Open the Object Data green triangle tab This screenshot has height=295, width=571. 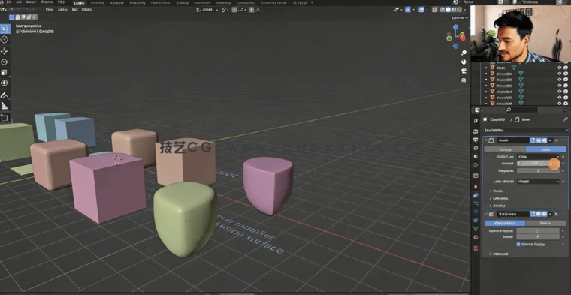point(476,229)
